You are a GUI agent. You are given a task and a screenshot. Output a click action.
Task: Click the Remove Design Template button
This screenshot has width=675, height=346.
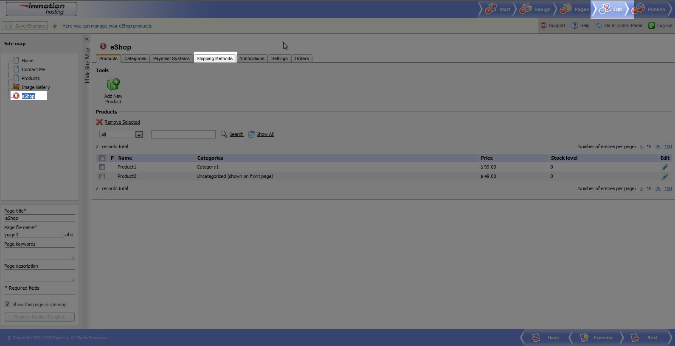39,317
